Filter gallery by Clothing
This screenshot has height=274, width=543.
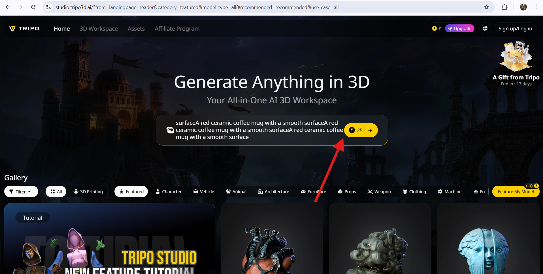(414, 191)
